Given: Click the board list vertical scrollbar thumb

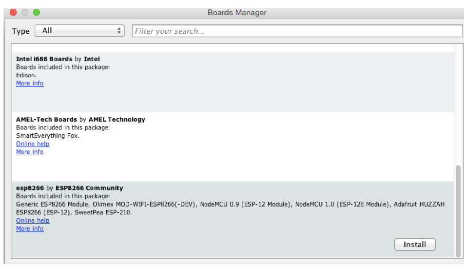Looking at the screenshot, I should [x=458, y=210].
